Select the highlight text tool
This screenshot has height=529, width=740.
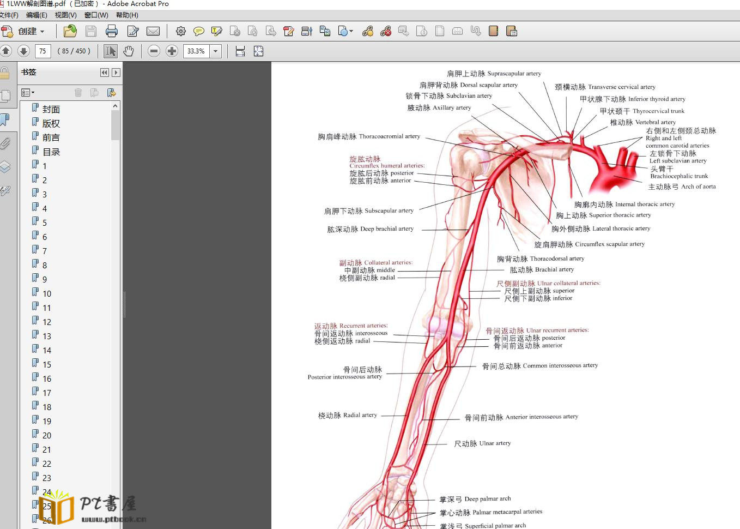pyautogui.click(x=216, y=31)
